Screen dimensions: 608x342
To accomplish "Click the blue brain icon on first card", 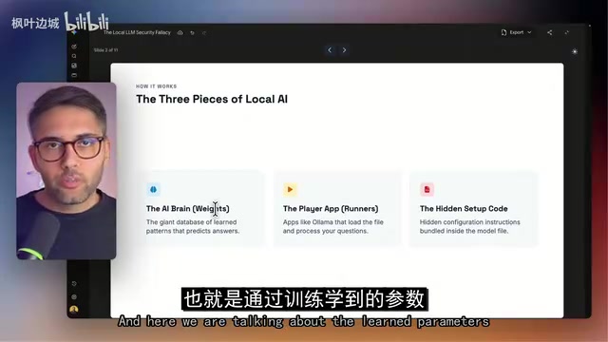I will tap(154, 190).
